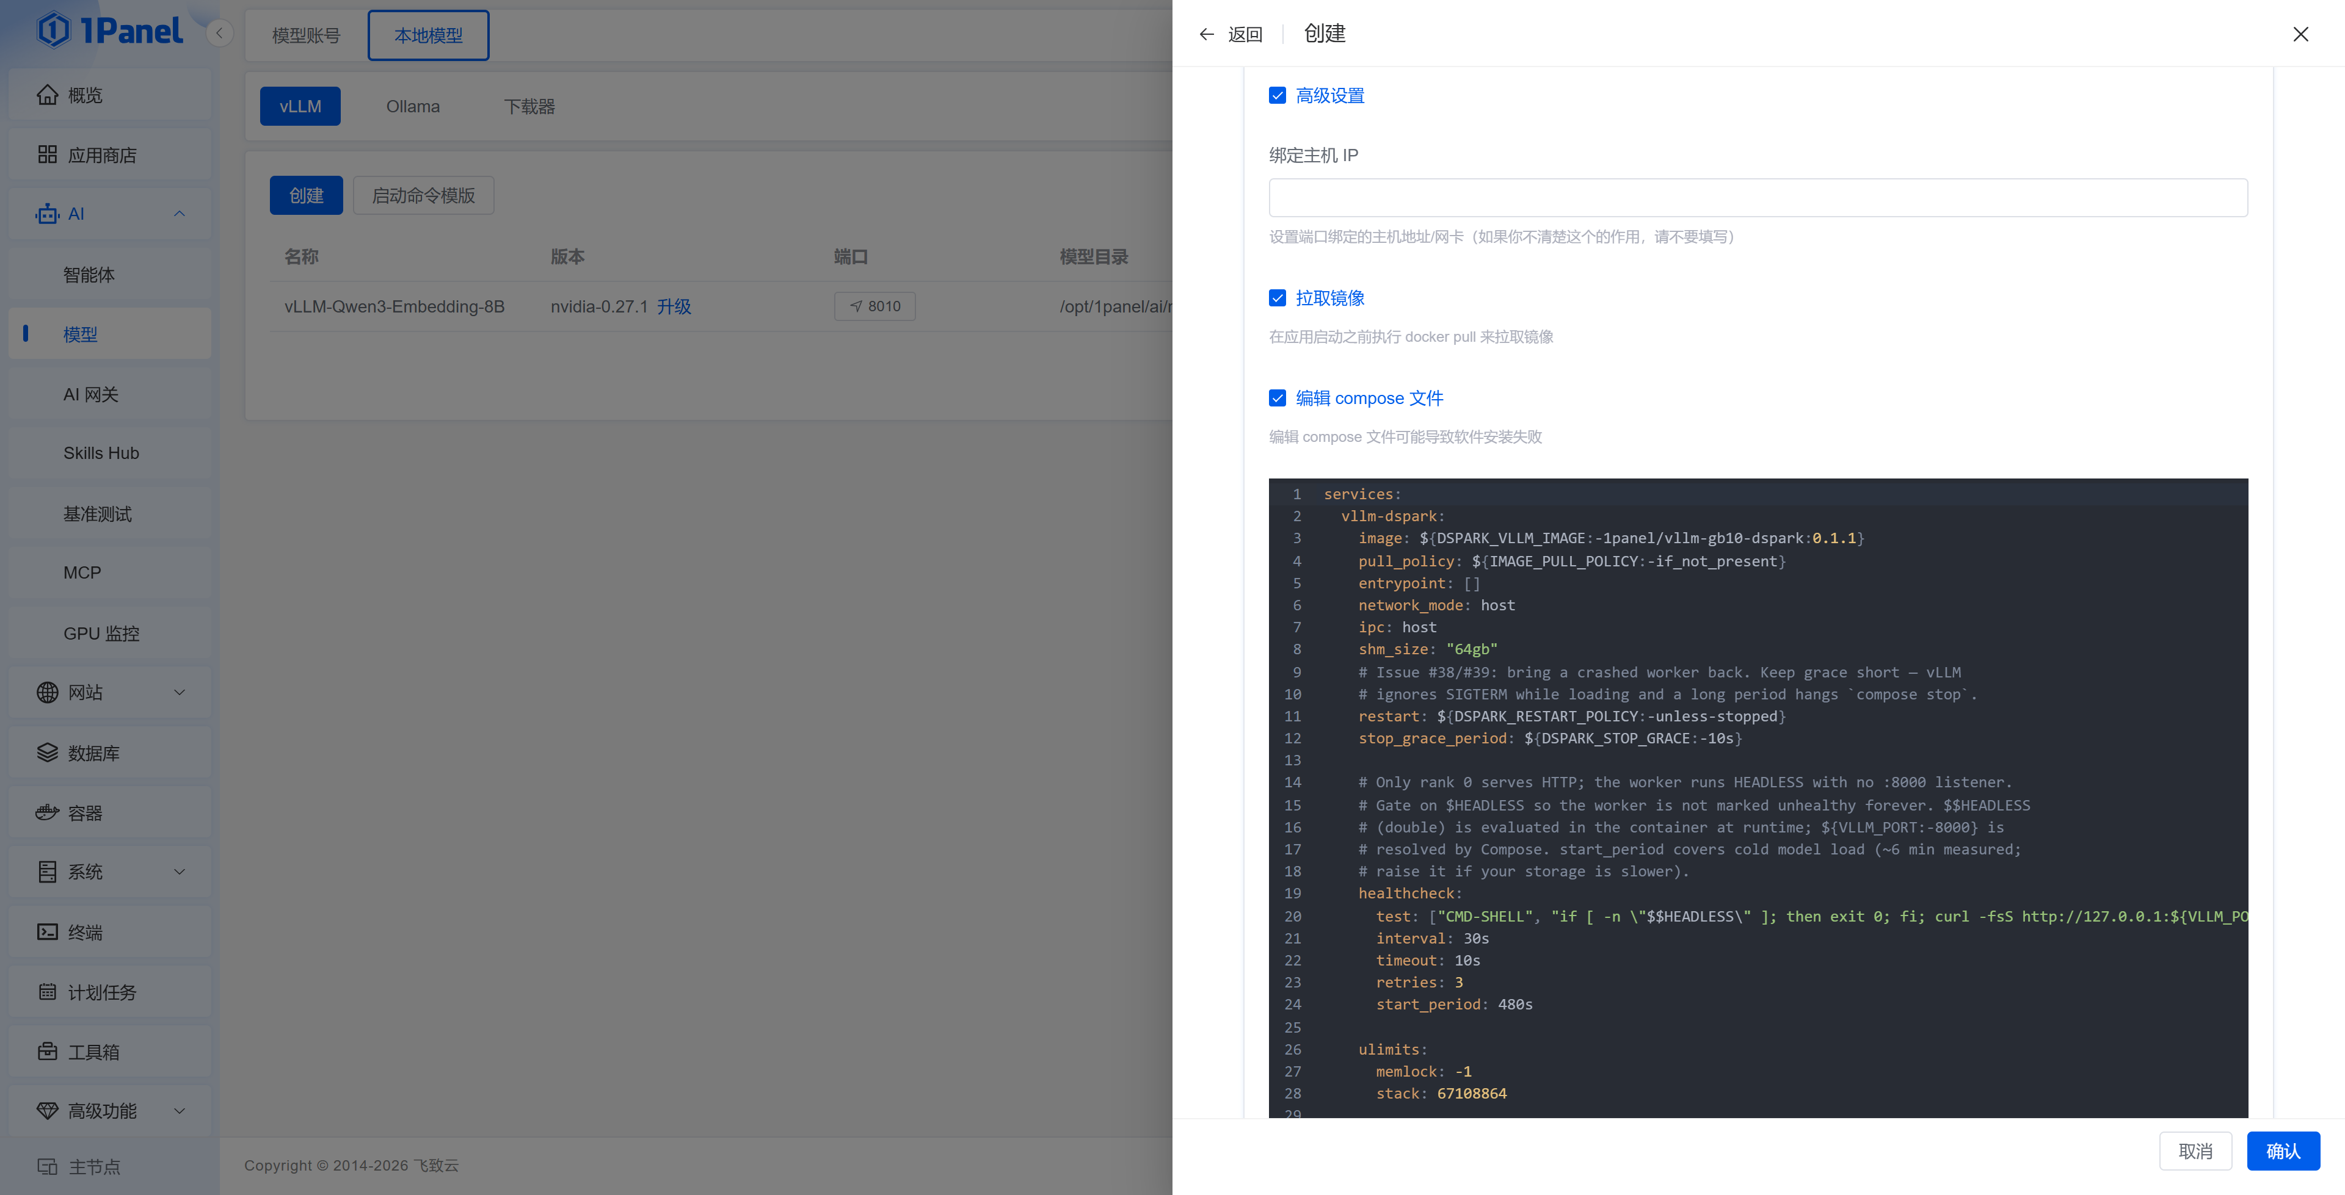
Task: Click the 主节点 node icon
Action: click(48, 1167)
